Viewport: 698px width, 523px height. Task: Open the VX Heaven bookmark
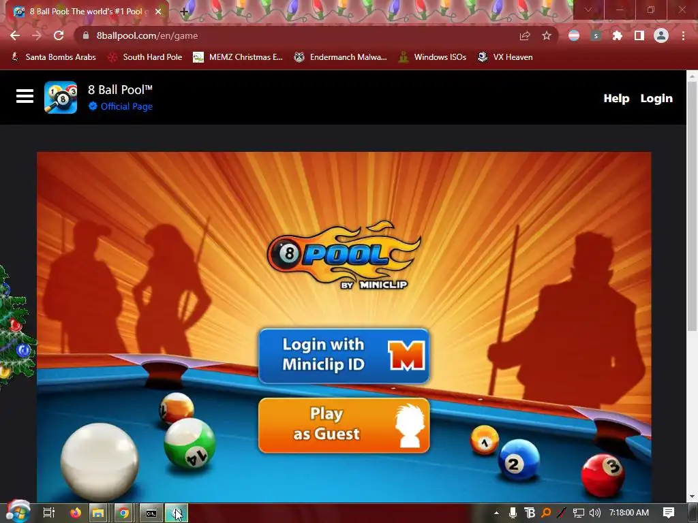point(505,57)
